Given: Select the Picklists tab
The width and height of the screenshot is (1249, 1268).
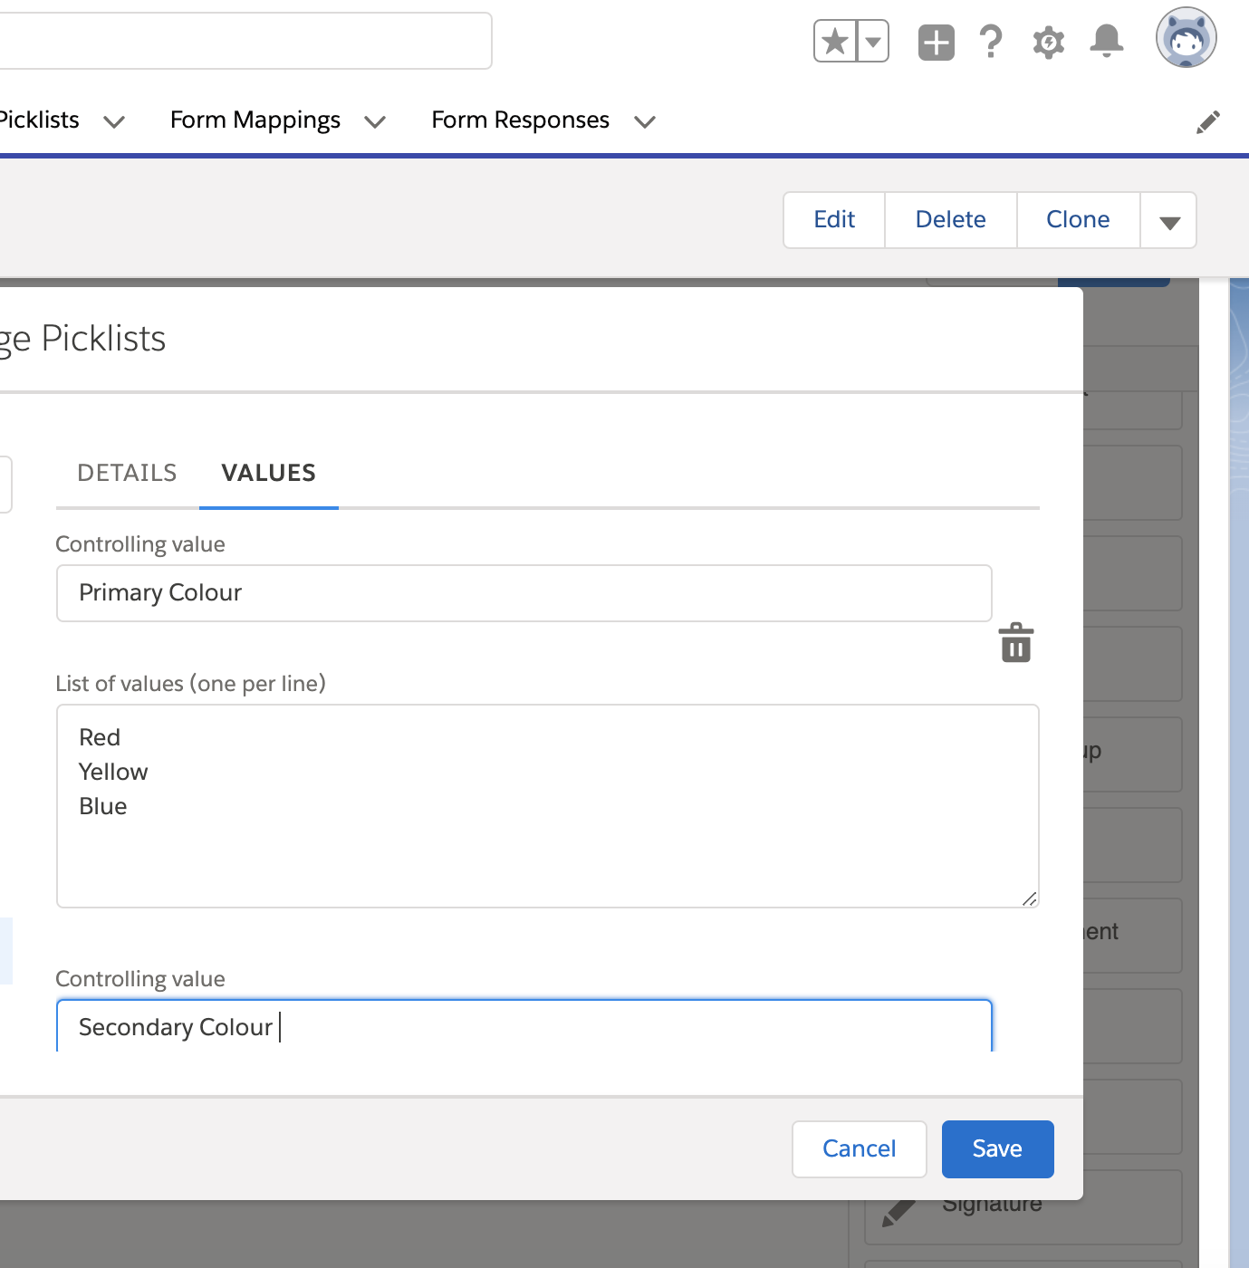Looking at the screenshot, I should pyautogui.click(x=39, y=119).
